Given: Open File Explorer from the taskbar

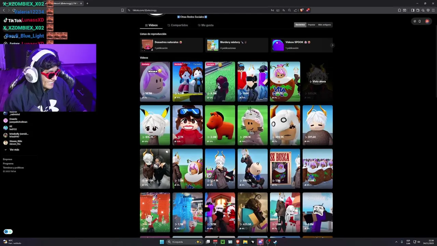Looking at the screenshot, I should (x=245, y=242).
